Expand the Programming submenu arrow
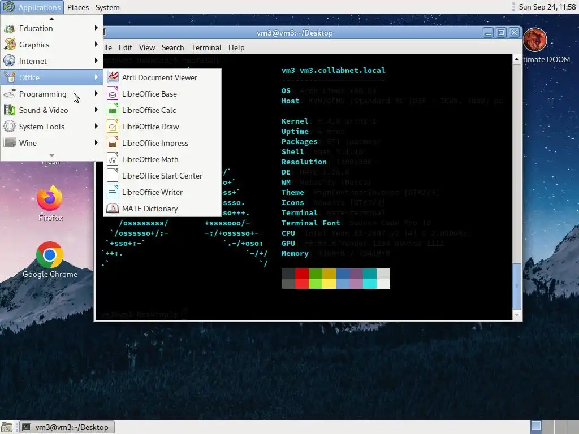Viewport: 579px width, 434px height. pyautogui.click(x=96, y=94)
